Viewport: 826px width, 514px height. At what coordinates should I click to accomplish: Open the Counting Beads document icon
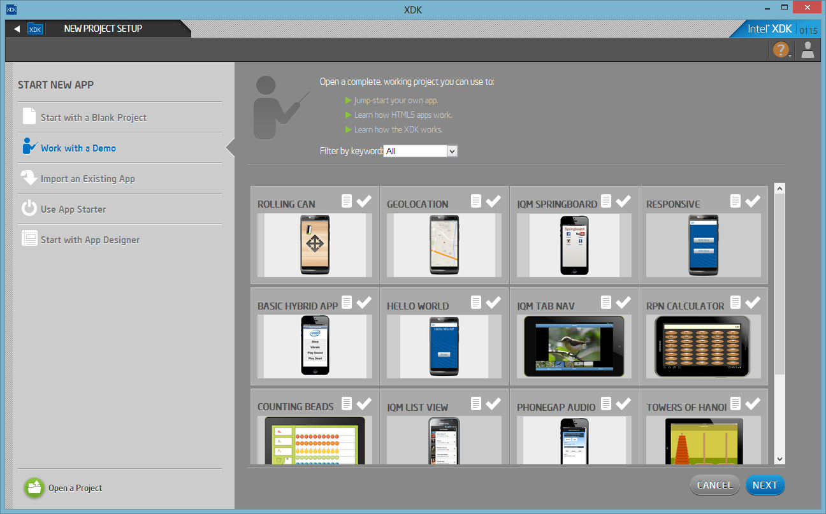(347, 403)
